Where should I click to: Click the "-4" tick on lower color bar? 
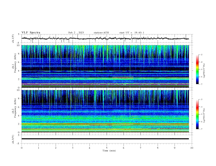pyautogui.click(x=201, y=107)
